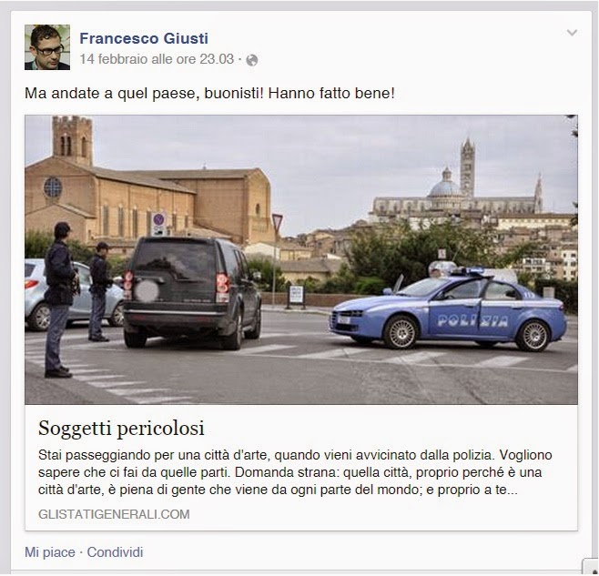599x576 pixels.
Task: Open Francesco Giusti's profile photo
Action: pos(47,47)
